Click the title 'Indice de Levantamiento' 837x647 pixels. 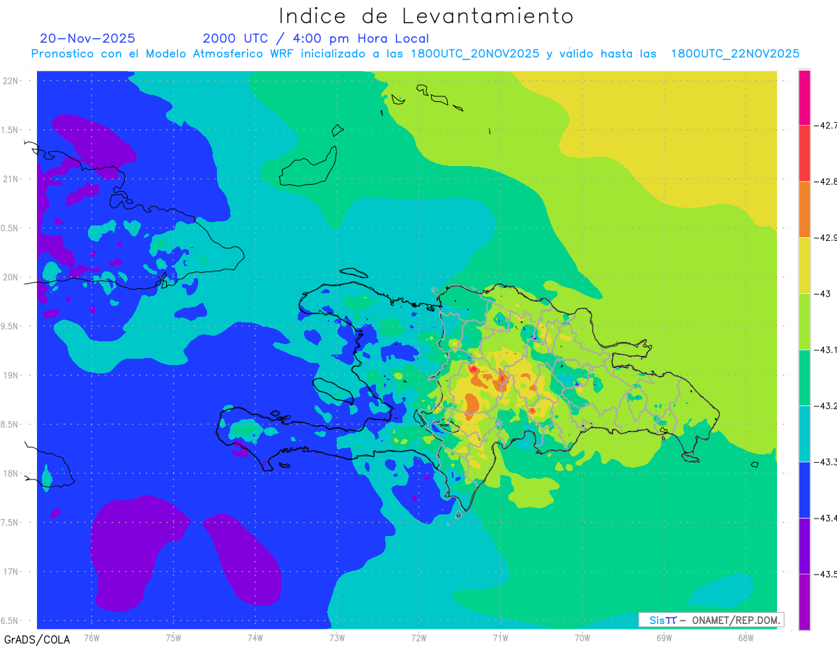[426, 16]
